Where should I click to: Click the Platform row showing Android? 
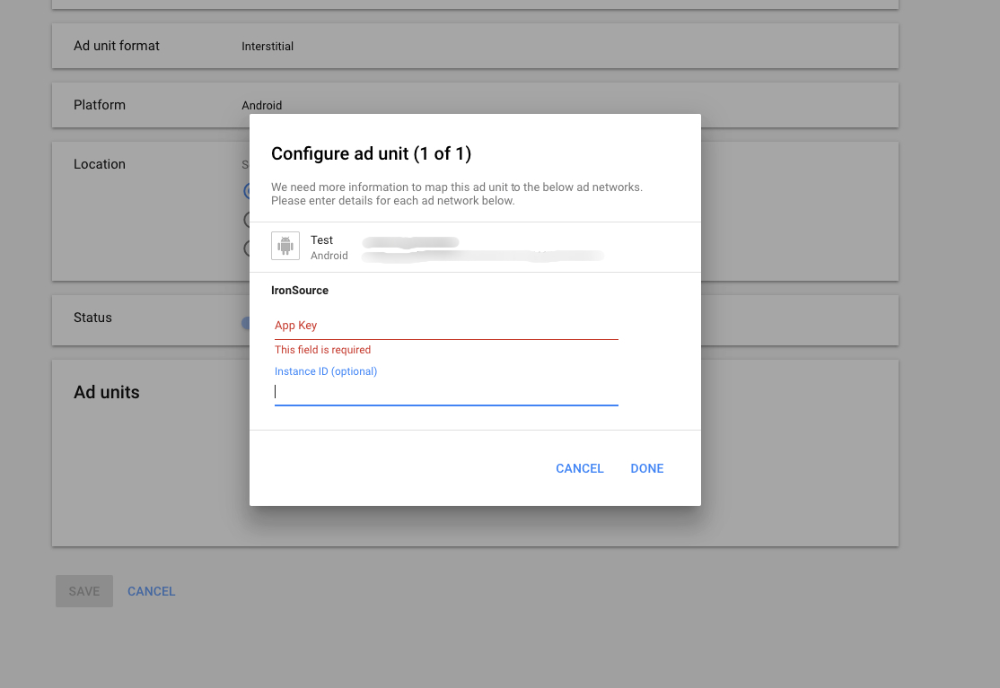click(x=100, y=105)
